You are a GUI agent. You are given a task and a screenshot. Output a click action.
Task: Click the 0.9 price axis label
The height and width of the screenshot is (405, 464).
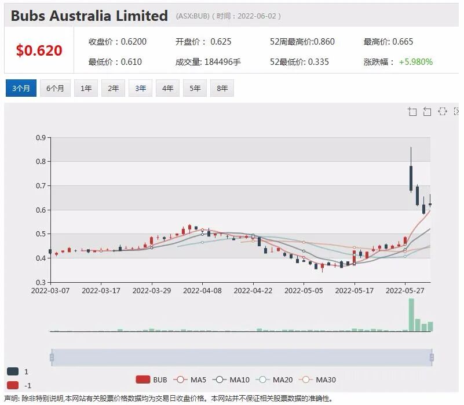(41, 138)
